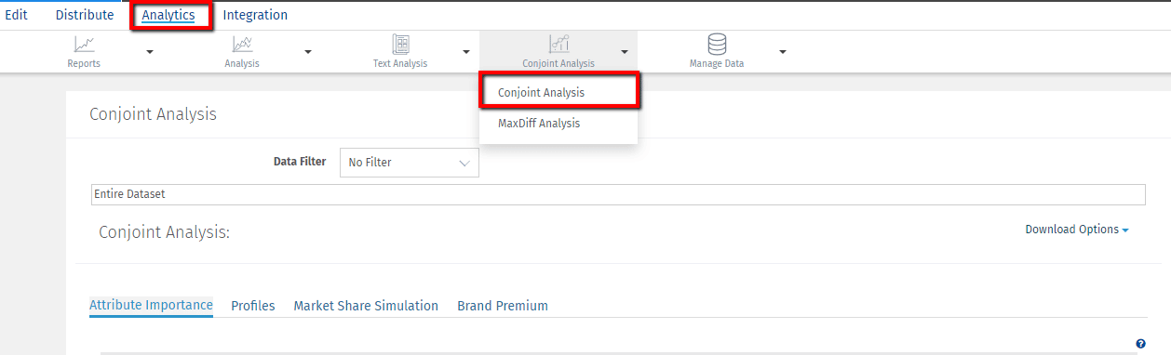Switch to the Analytics tab

point(168,15)
